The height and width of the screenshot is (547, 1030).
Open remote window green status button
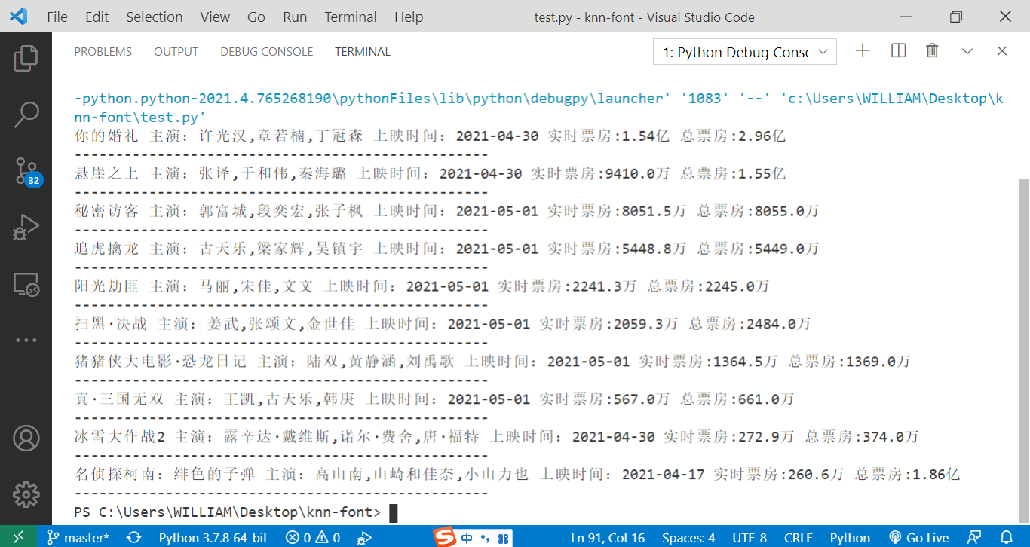(x=18, y=537)
